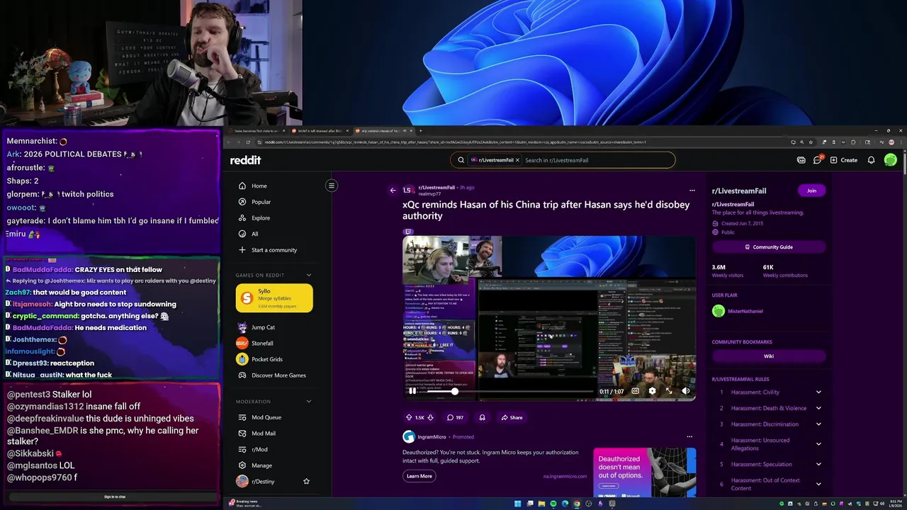Image resolution: width=907 pixels, height=510 pixels.
Task: Open Reddit chat icon with notification badge
Action: click(x=818, y=160)
